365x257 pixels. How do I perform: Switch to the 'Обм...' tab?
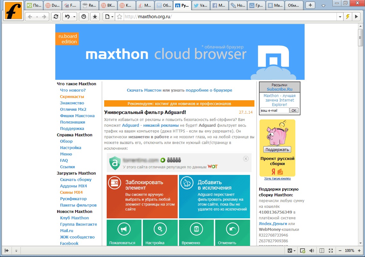(x=294, y=5)
